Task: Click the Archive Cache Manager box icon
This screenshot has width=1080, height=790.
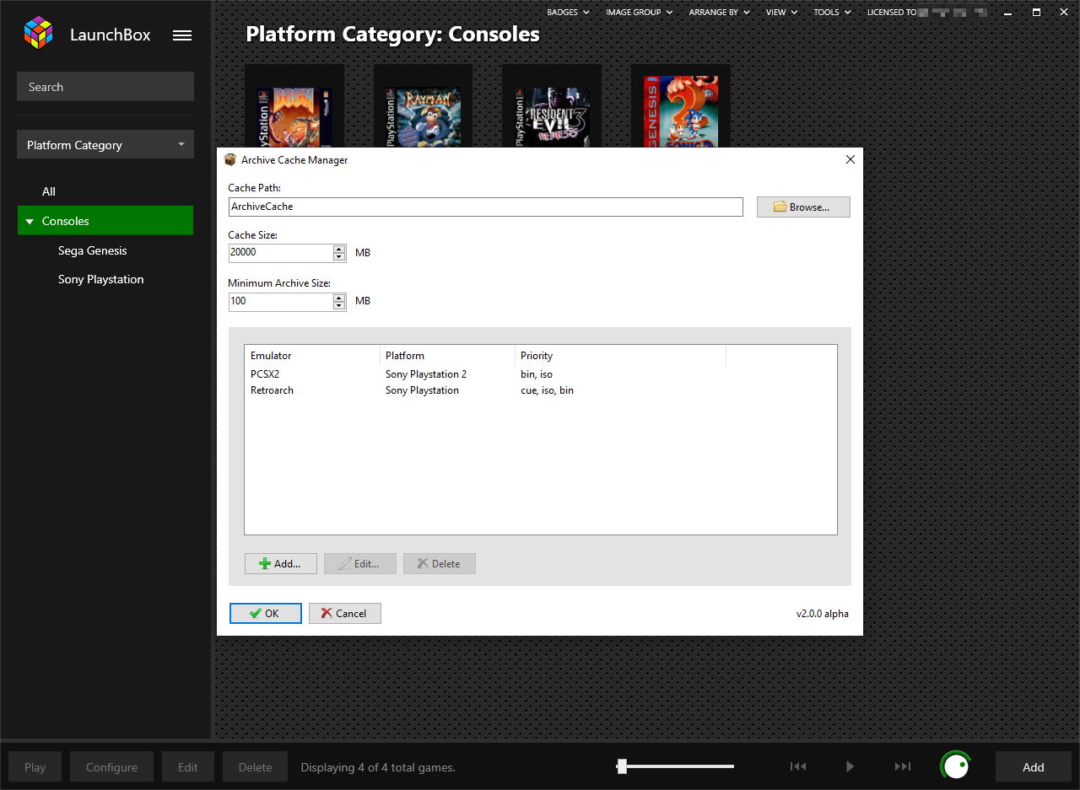Action: click(x=229, y=159)
